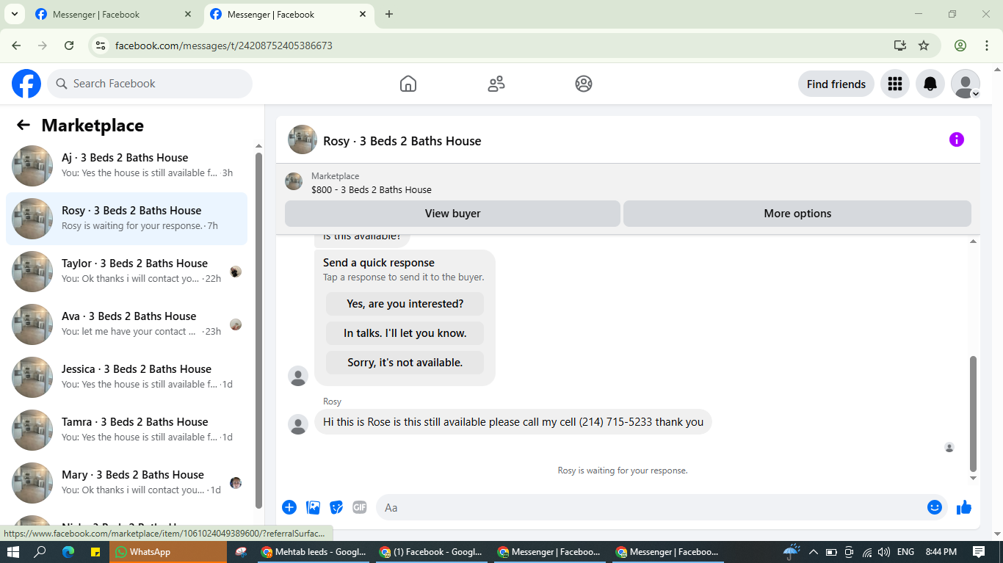Image resolution: width=1003 pixels, height=563 pixels.
Task: Open the Facebook menu grid icon
Action: [894, 84]
